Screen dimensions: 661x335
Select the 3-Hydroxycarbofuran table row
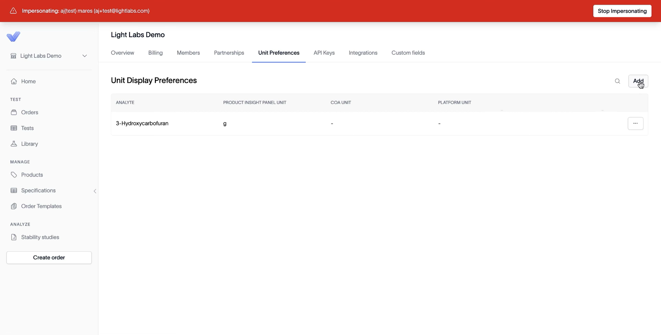pyautogui.click(x=379, y=123)
